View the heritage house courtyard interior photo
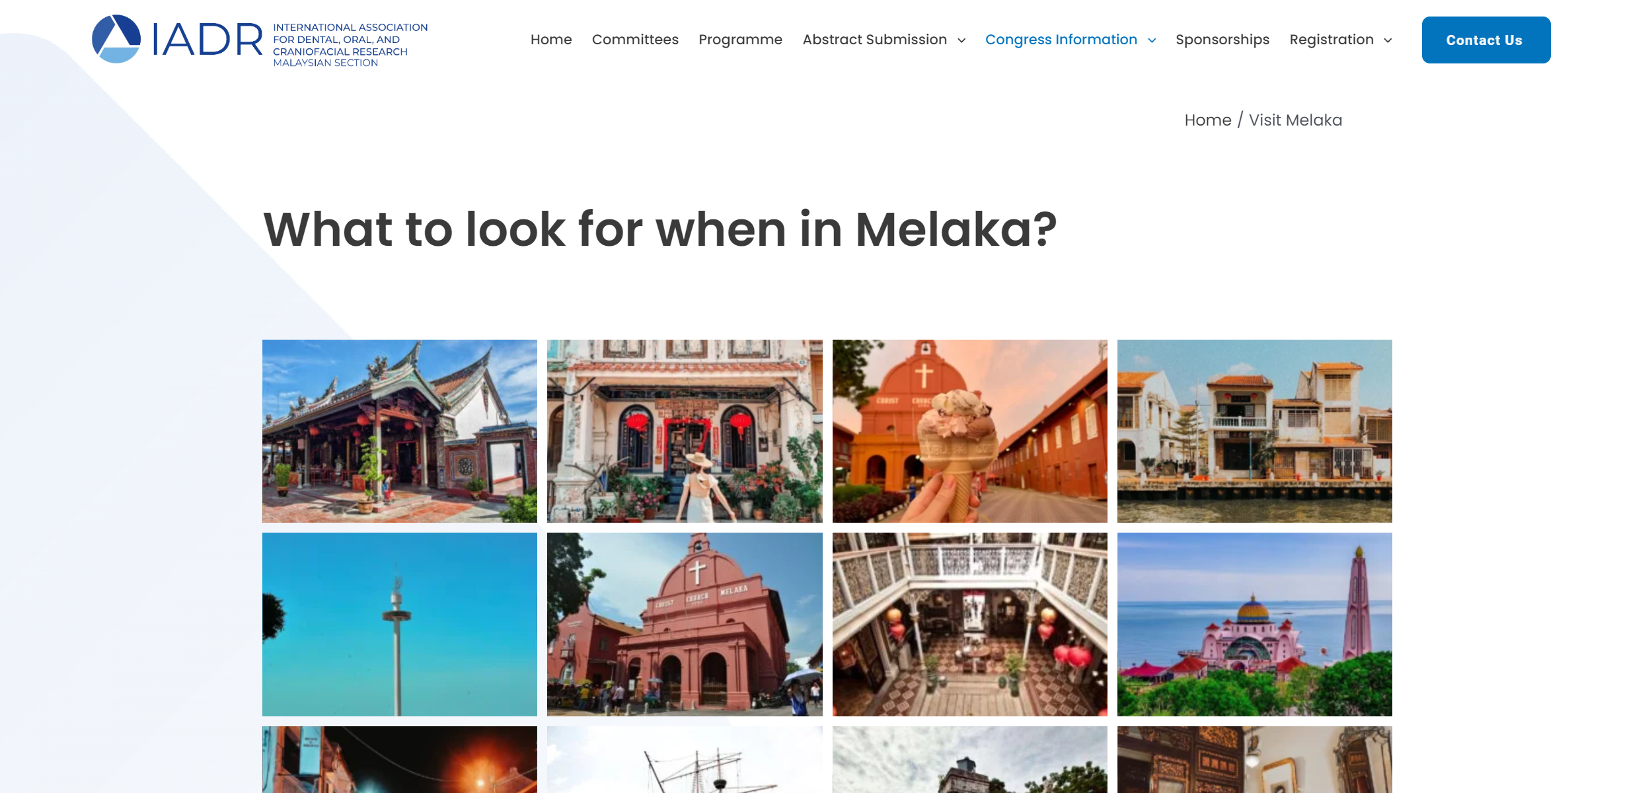Viewport: 1652px width, 793px height. click(x=969, y=624)
